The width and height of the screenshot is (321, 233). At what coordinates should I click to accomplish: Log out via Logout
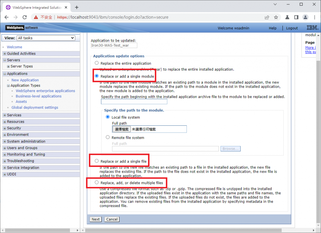(x=292, y=28)
